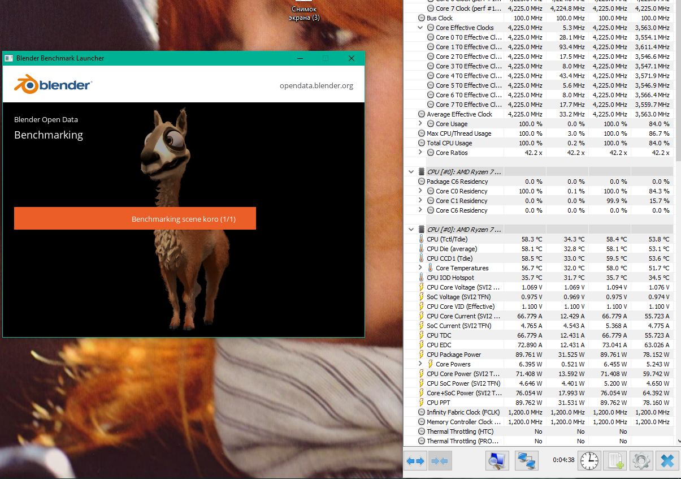This screenshot has height=479, width=681.
Task: Open sensor settings gear icon in HWiNFO
Action: [x=641, y=461]
